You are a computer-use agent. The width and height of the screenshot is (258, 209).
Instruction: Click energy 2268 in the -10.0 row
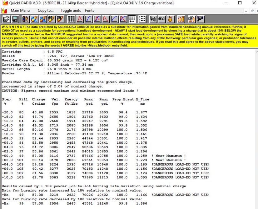[x=71, y=134]
